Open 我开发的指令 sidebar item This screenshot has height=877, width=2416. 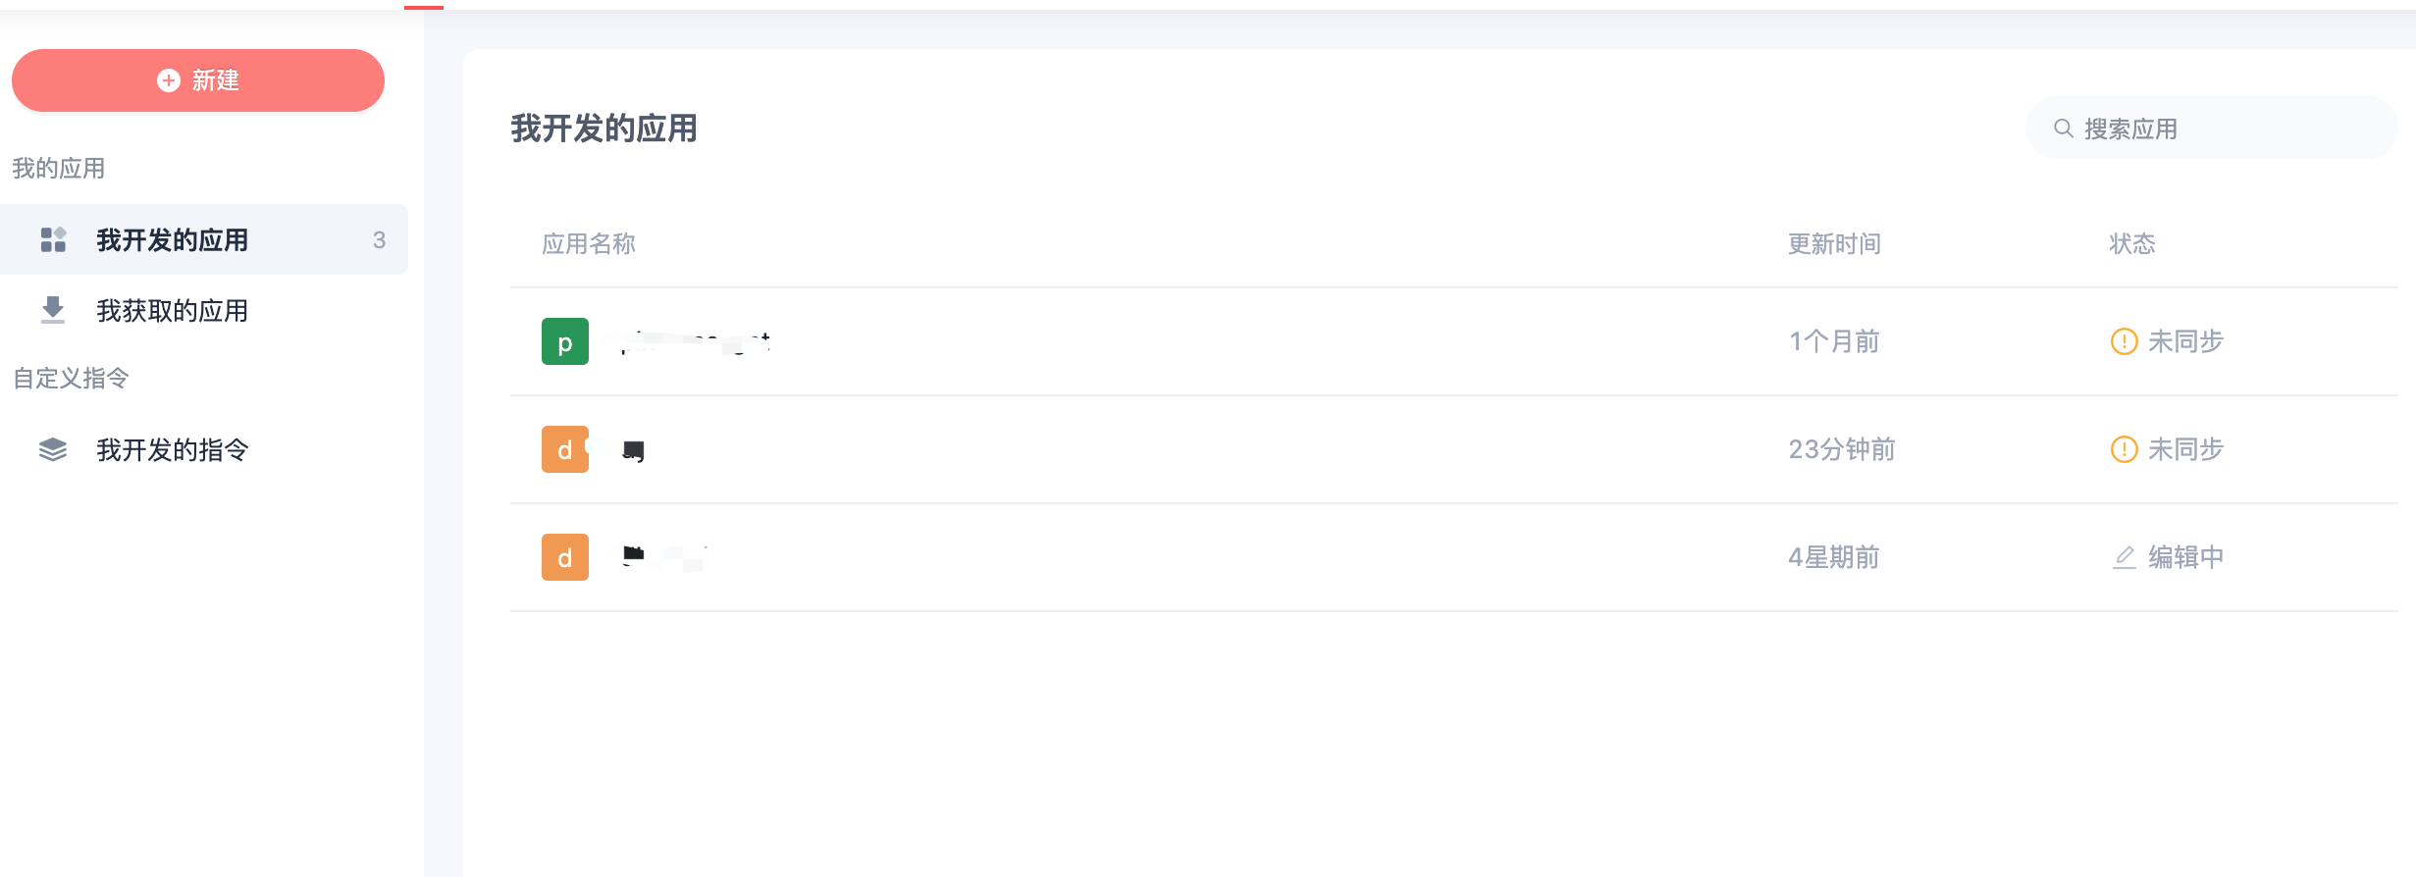(204, 449)
